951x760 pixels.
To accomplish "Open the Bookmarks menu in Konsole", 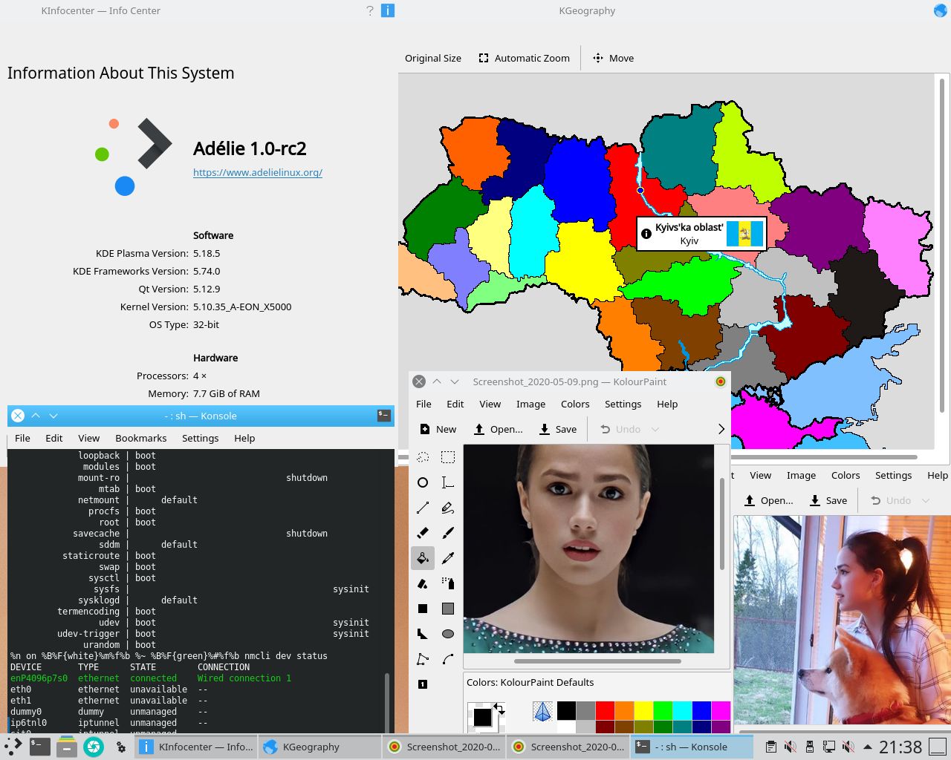I will tap(140, 438).
